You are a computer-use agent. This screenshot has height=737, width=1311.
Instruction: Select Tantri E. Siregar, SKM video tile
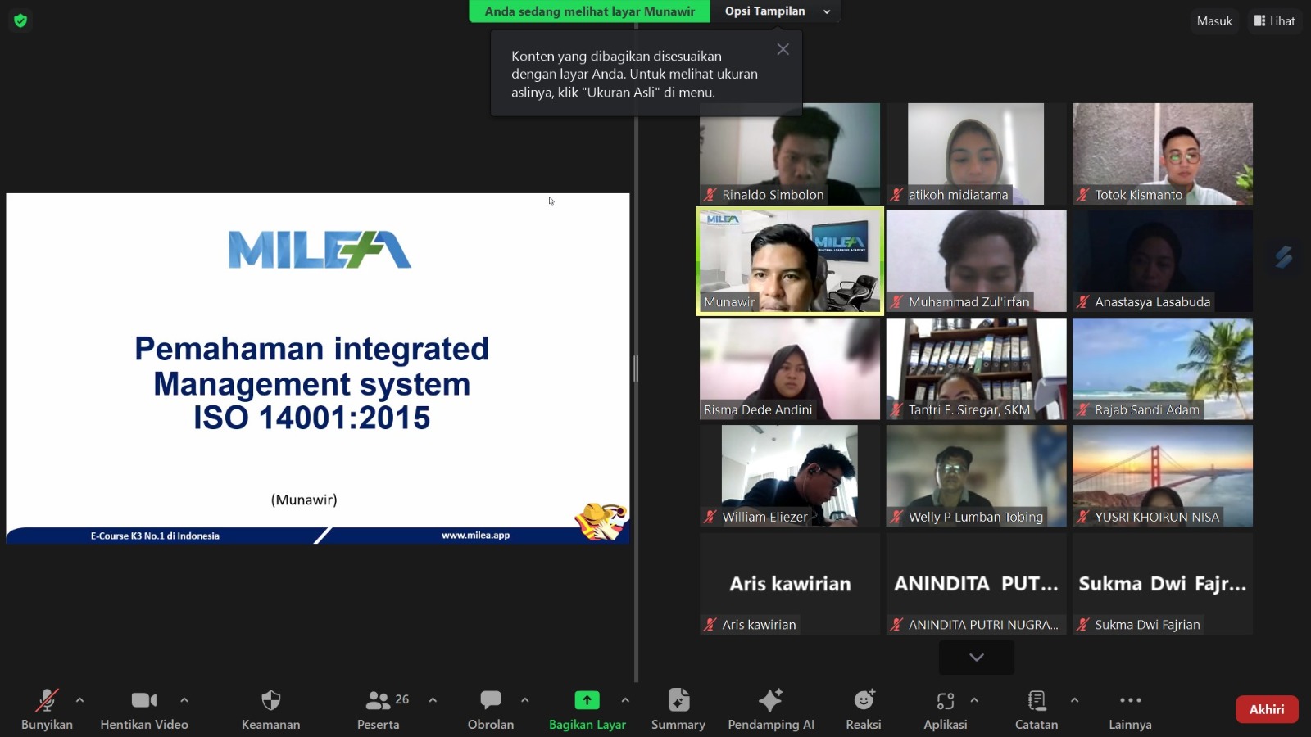pyautogui.click(x=976, y=368)
